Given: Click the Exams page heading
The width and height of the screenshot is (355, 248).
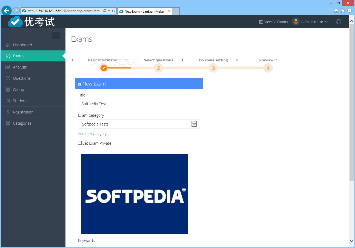Looking at the screenshot, I should tap(82, 39).
